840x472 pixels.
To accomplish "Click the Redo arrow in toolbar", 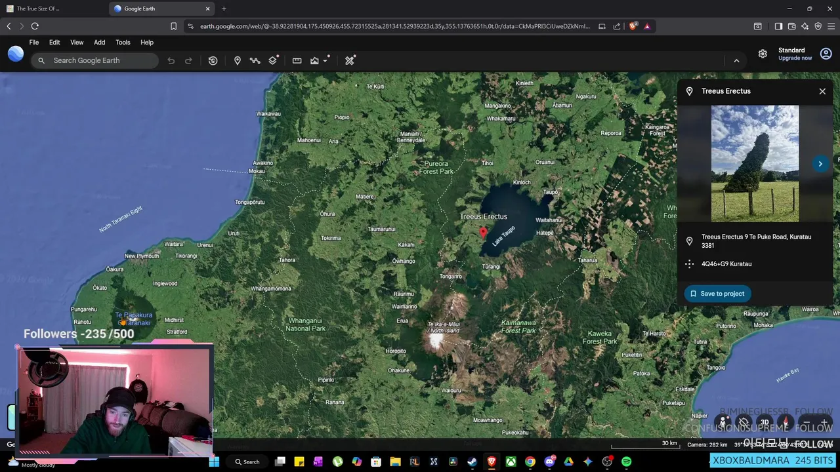I will (x=188, y=60).
